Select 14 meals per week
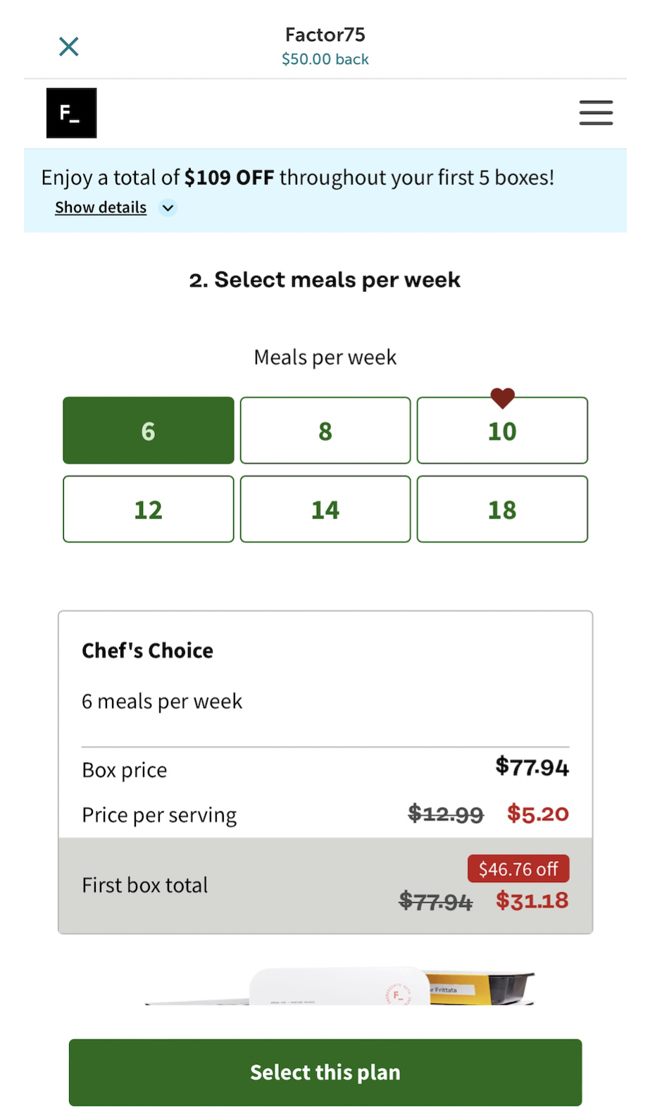The image size is (655, 1117). (x=325, y=509)
